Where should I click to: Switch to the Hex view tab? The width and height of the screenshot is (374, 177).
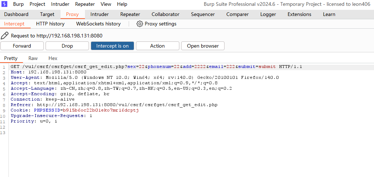pyautogui.click(x=53, y=58)
